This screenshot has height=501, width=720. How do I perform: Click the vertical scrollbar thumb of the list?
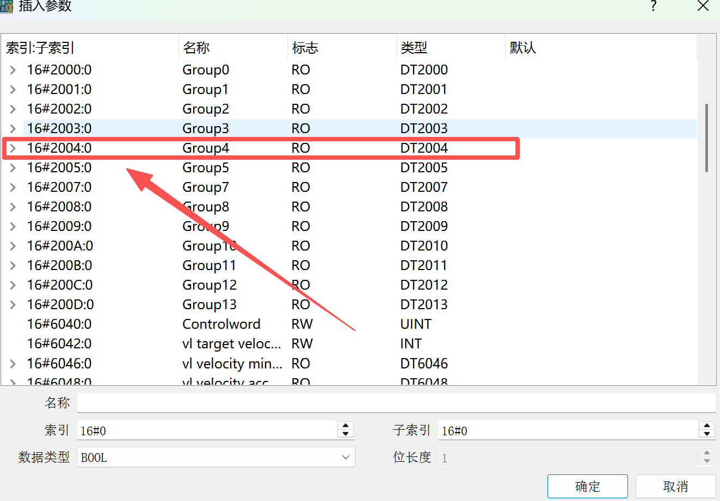(706, 138)
